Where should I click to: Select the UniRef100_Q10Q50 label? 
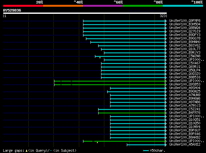(x=185, y=123)
